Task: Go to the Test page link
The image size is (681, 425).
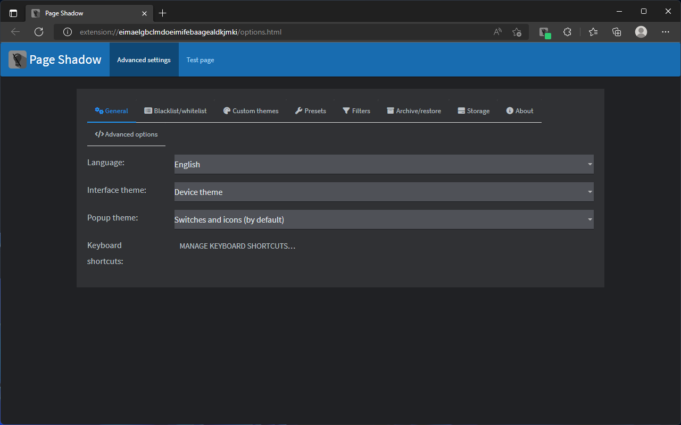Action: click(200, 60)
